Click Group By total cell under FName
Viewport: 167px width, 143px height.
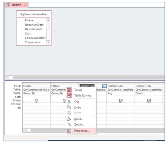(x=58, y=93)
